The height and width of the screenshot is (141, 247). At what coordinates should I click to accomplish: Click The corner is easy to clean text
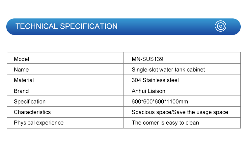pos(165,123)
